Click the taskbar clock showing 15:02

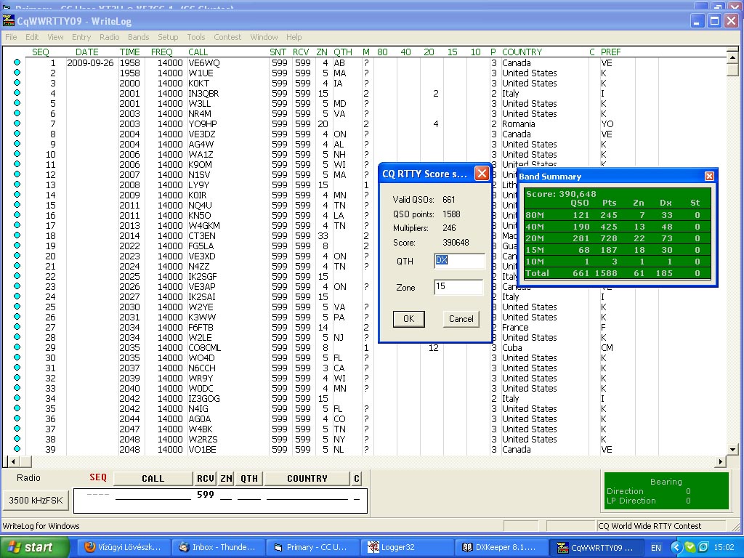(724, 548)
